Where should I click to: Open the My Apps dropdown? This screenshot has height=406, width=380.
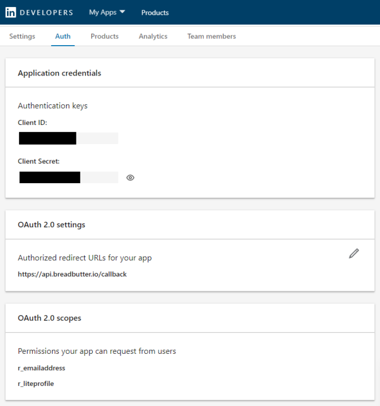click(x=107, y=13)
